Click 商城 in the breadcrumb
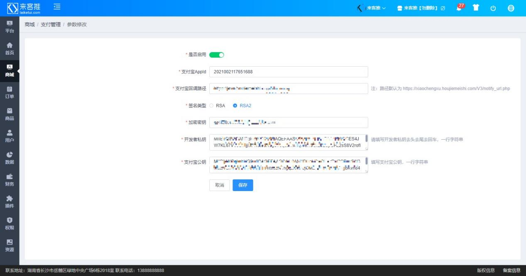Screen dimensions: 526x276 click(30, 25)
